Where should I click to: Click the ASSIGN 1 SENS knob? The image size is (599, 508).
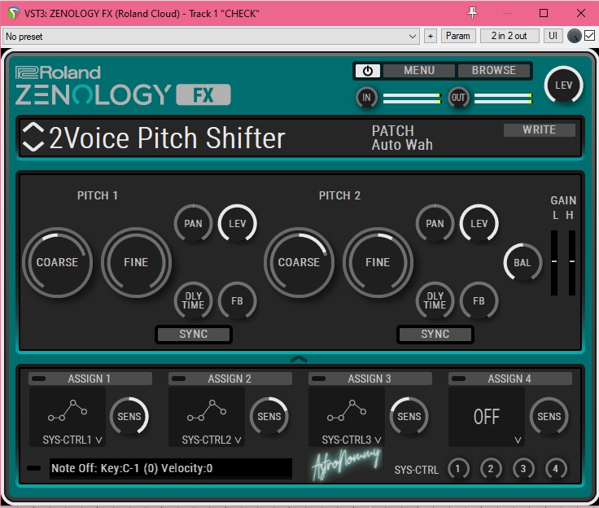coord(129,416)
